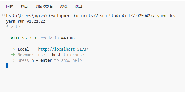Click the circle marker beside the PS prompt
The width and height of the screenshot is (185, 92).
click(3, 15)
